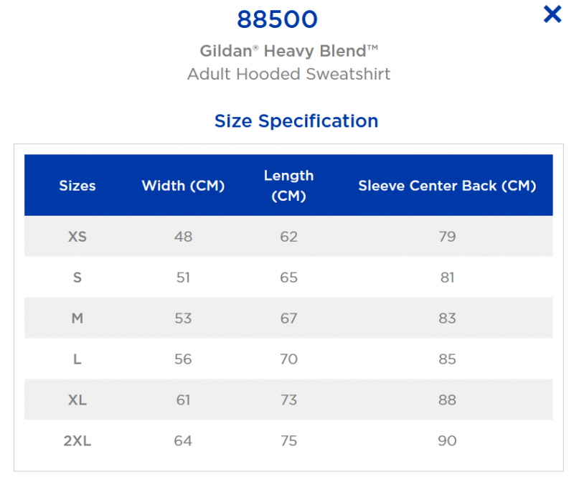This screenshot has width=574, height=492.
Task: Click L length value 70
Action: (x=289, y=359)
